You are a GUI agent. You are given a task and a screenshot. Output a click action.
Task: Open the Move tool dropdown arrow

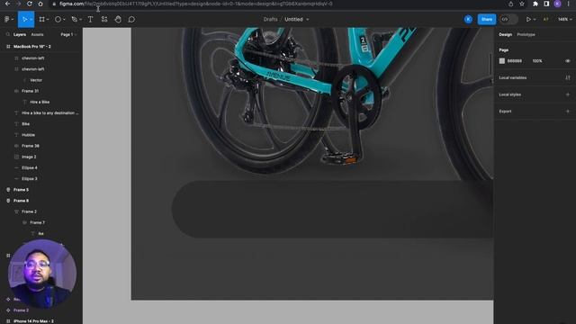click(x=31, y=20)
